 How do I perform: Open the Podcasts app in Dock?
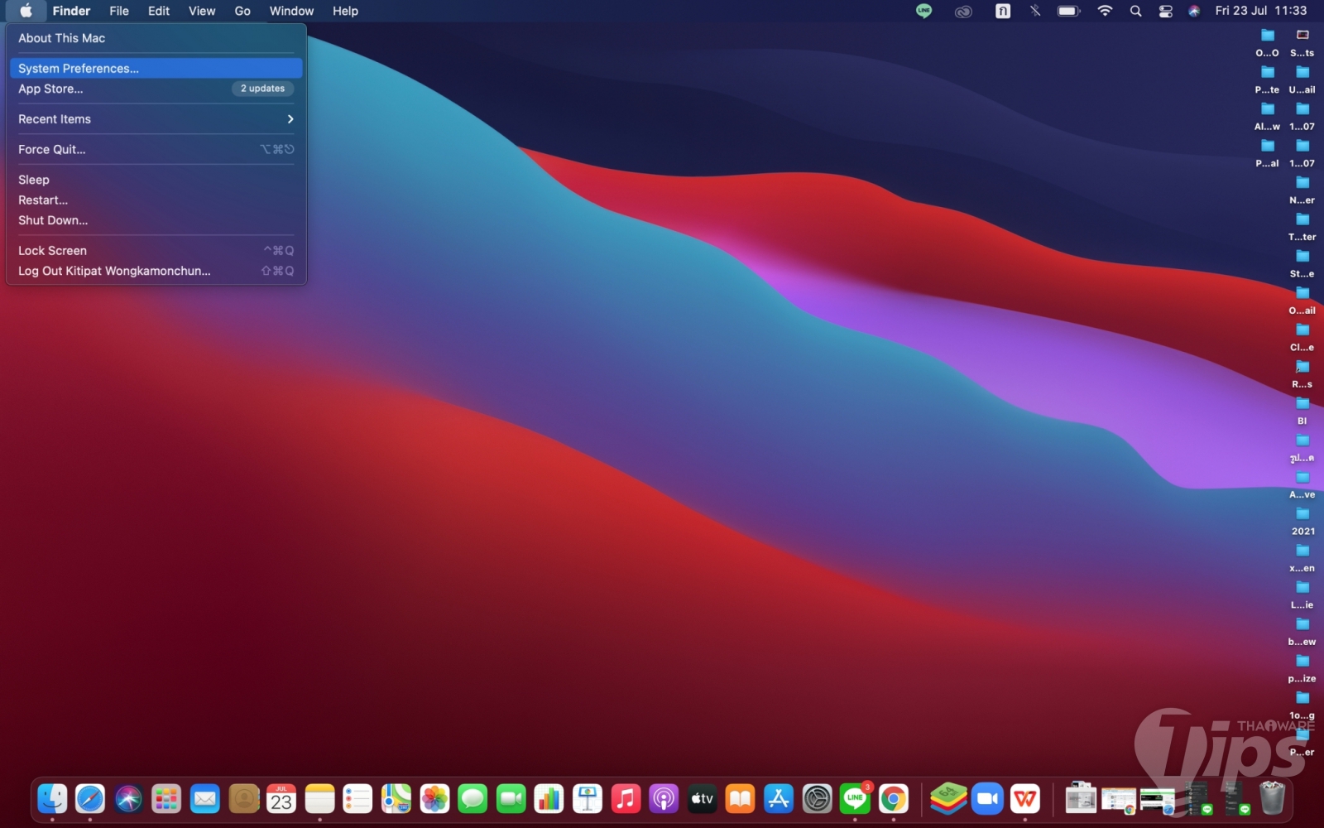[x=664, y=799]
